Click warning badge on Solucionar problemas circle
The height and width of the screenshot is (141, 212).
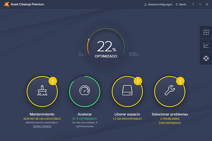point(180,81)
